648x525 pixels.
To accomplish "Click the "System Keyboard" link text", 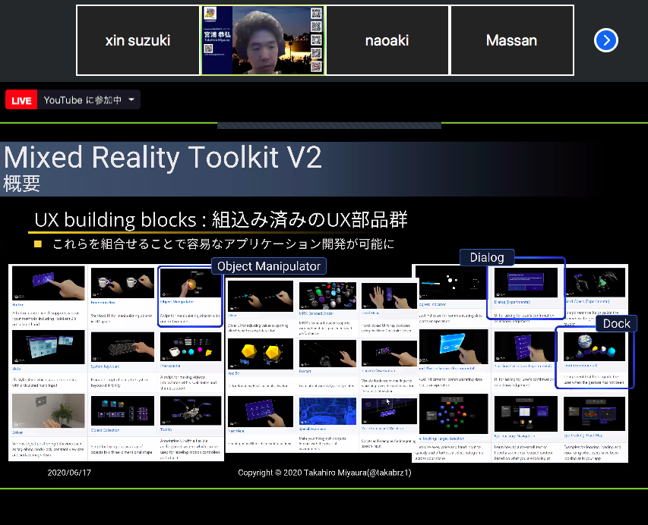I will coord(105,366).
